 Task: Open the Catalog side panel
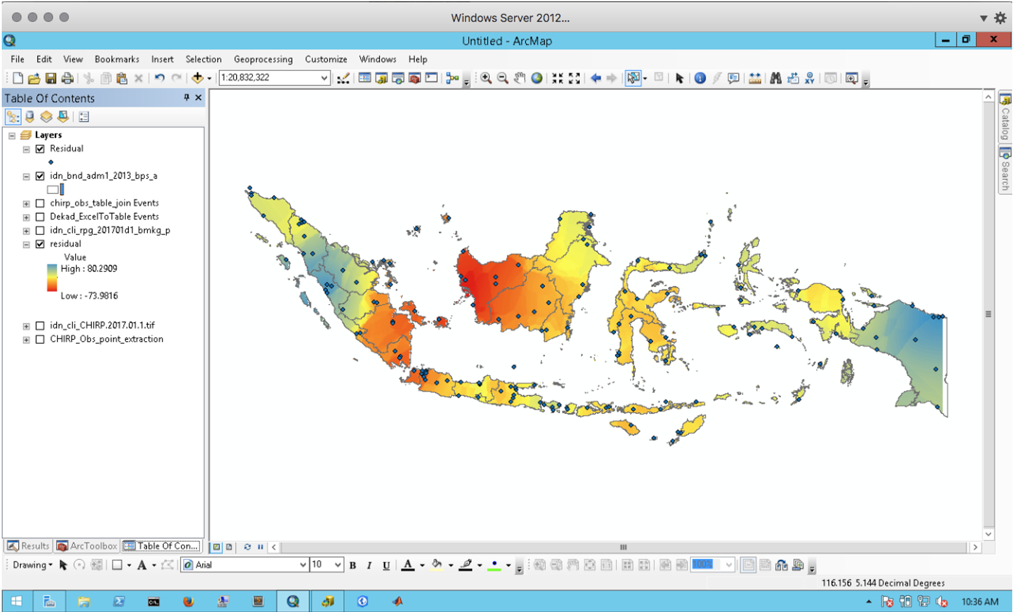[x=1005, y=117]
